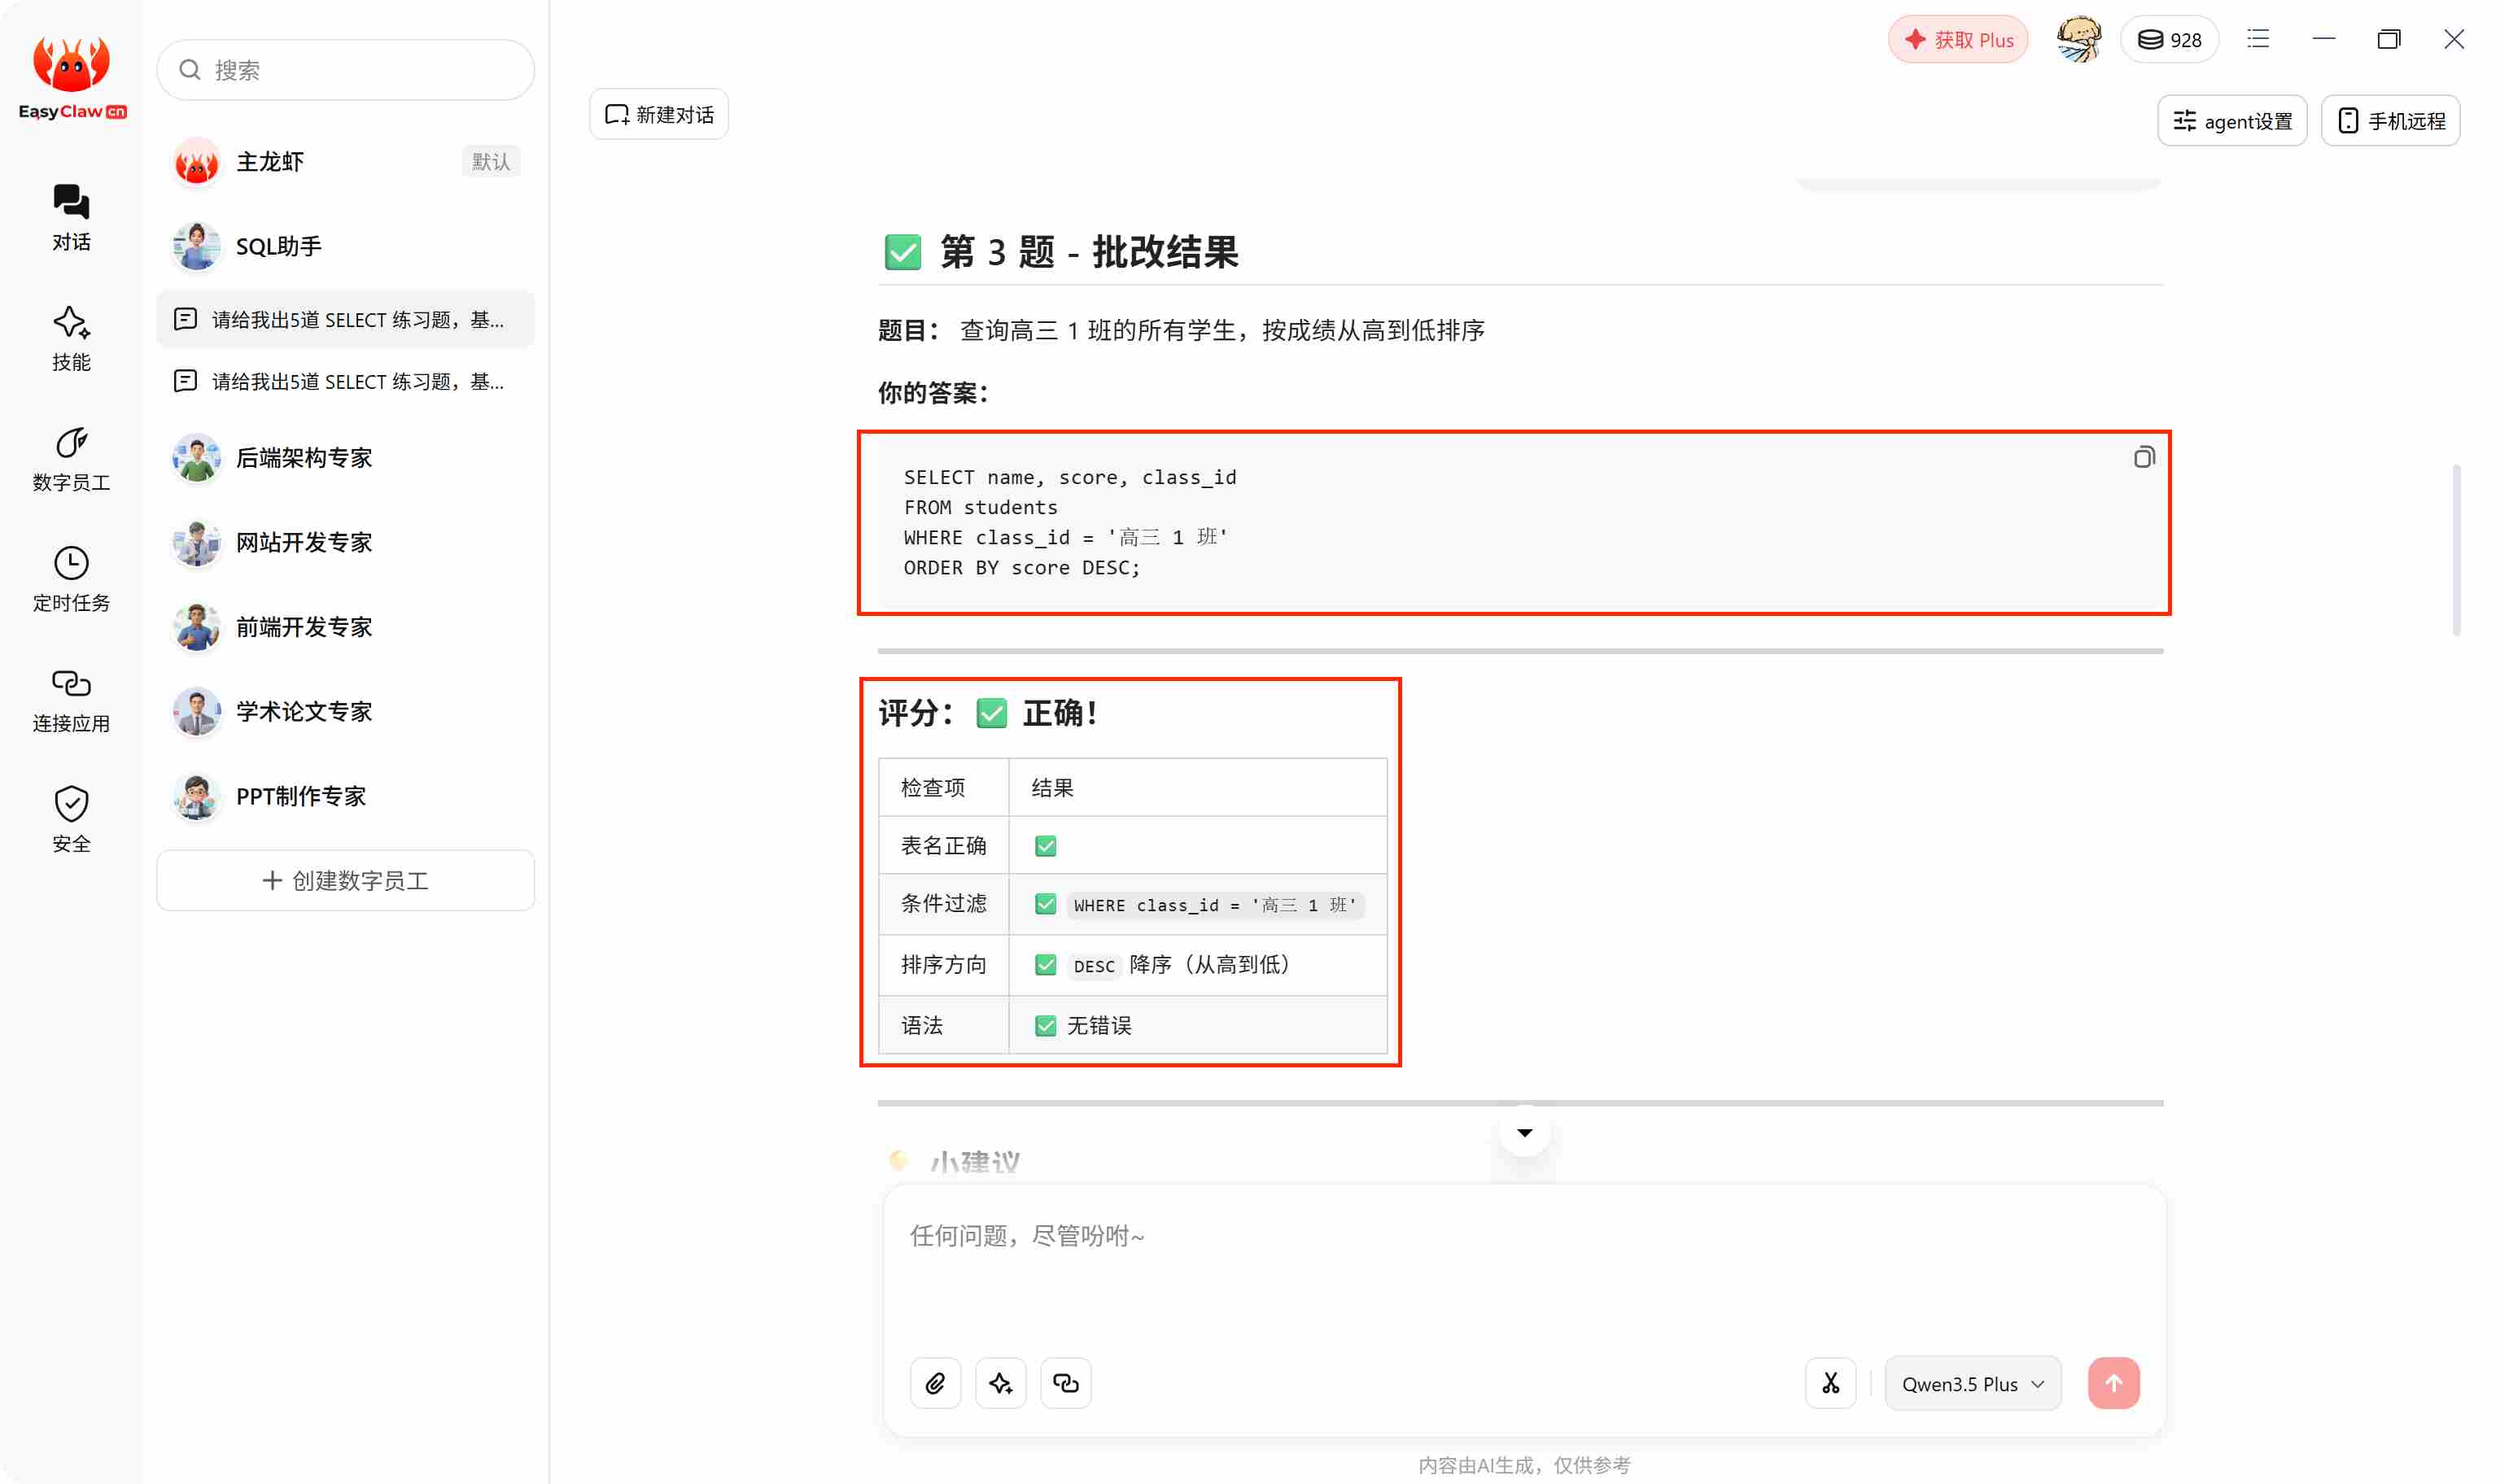Click the 排序方向 table cell
The width and height of the screenshot is (2500, 1484).
pyautogui.click(x=943, y=964)
